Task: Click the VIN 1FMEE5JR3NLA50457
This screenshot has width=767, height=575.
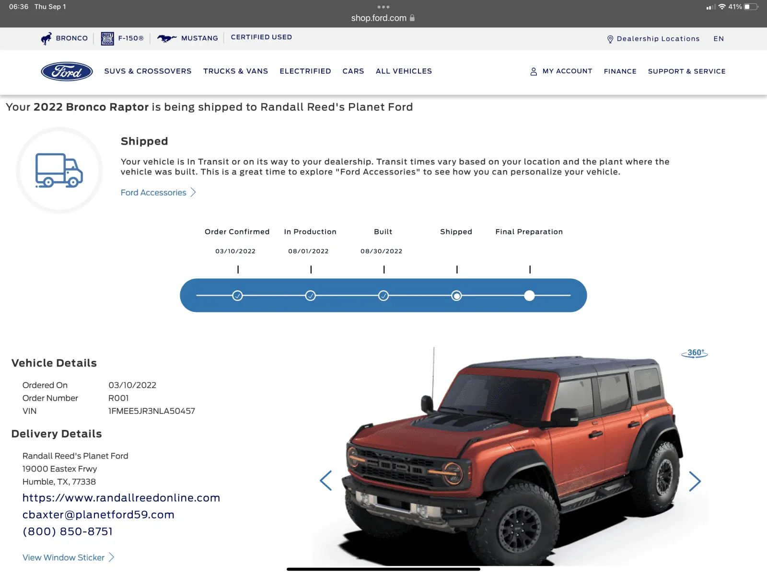Action: pyautogui.click(x=151, y=411)
